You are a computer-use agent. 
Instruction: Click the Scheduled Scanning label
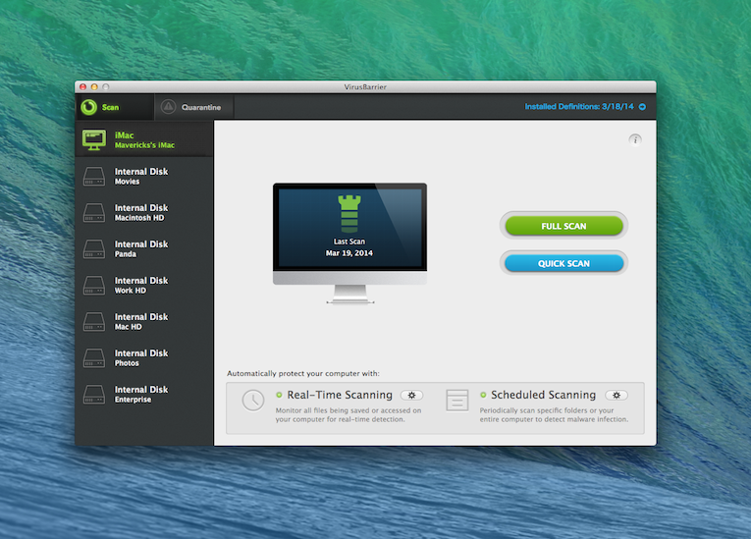pos(544,395)
